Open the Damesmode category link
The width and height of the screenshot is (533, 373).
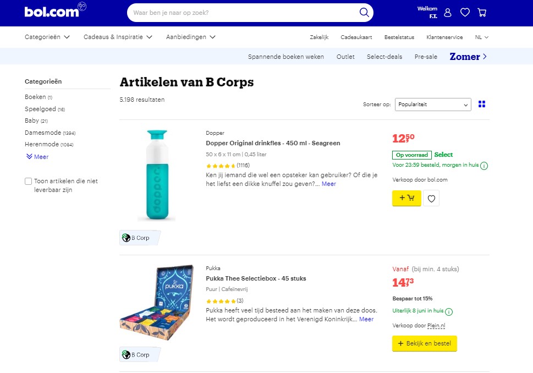click(x=43, y=133)
